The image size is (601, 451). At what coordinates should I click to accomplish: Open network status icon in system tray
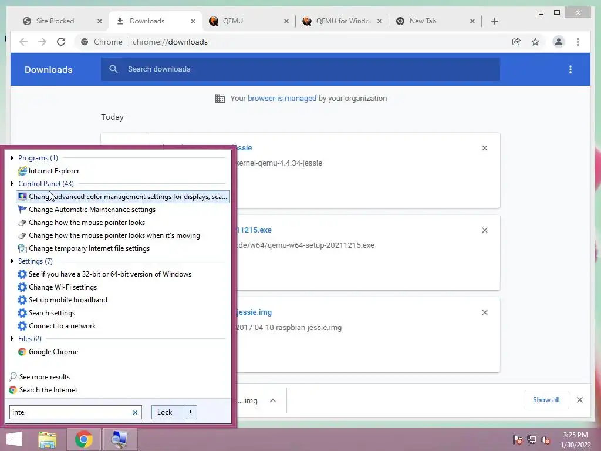(x=532, y=439)
